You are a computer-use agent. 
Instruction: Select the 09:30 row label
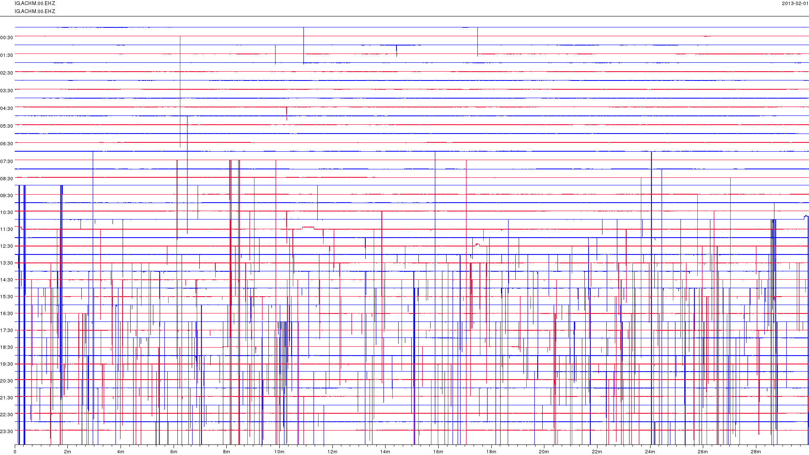point(7,195)
